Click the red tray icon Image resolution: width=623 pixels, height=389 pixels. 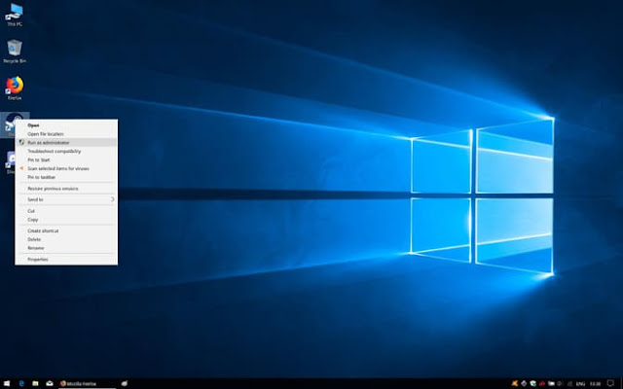coord(542,384)
